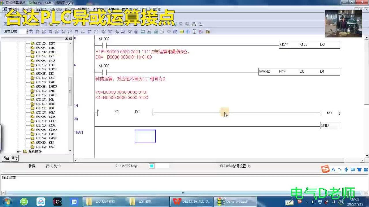
Task: Click the 旋转位移 folder icon
Action: pyautogui.click(x=25, y=151)
